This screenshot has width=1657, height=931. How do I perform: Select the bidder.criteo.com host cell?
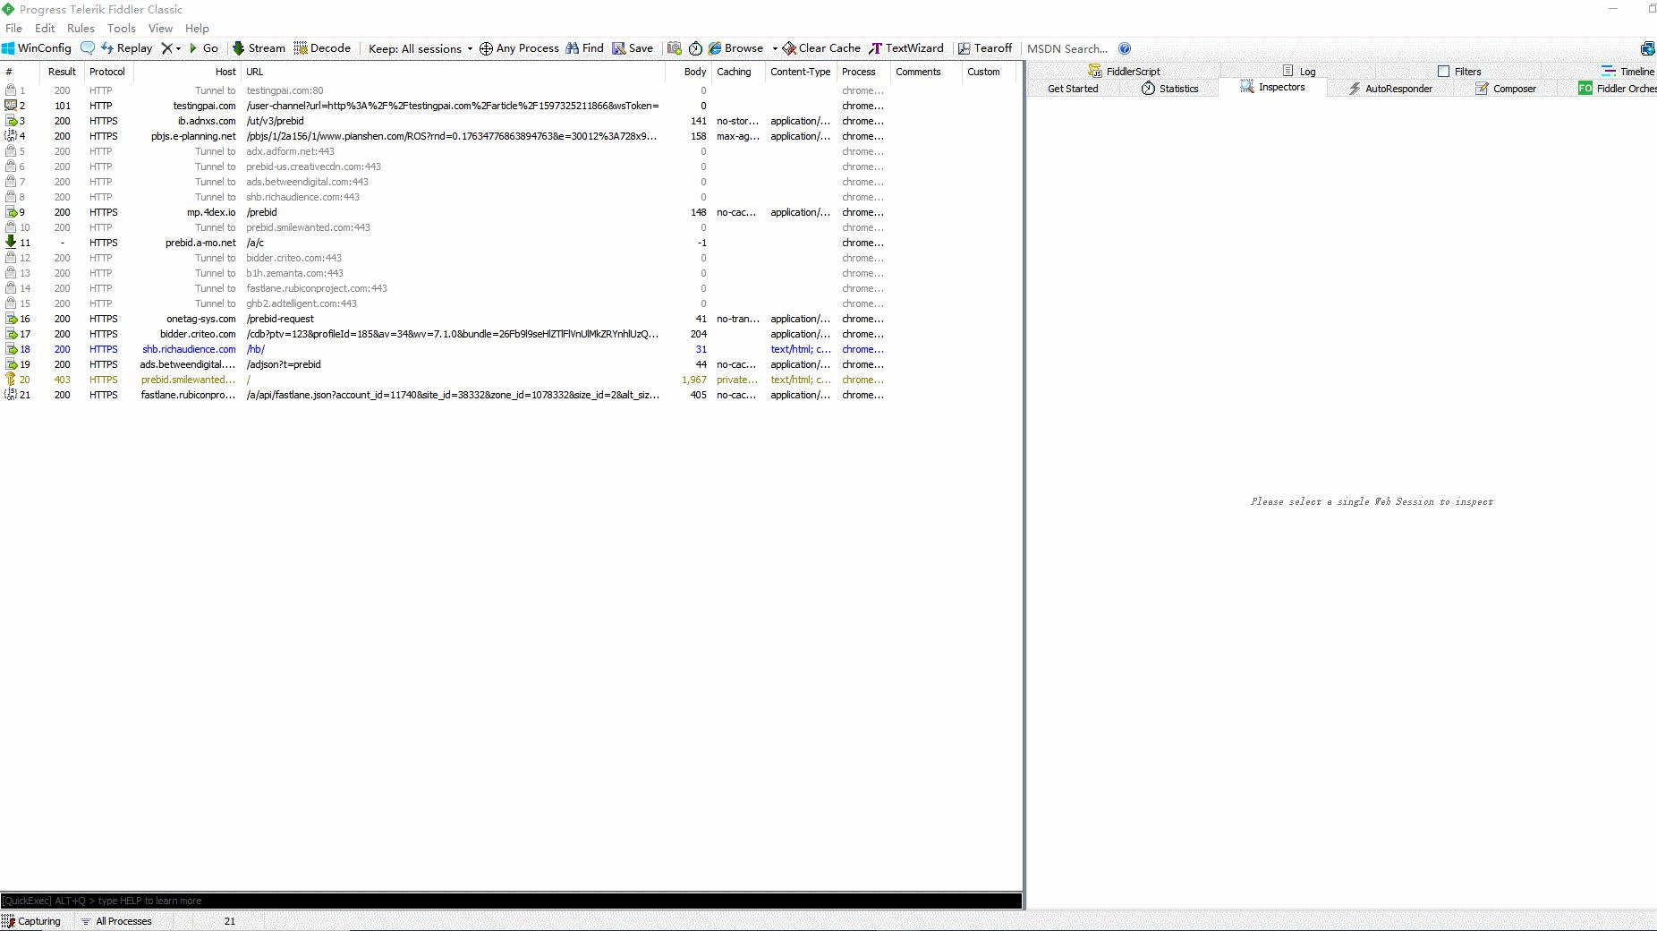(x=198, y=334)
